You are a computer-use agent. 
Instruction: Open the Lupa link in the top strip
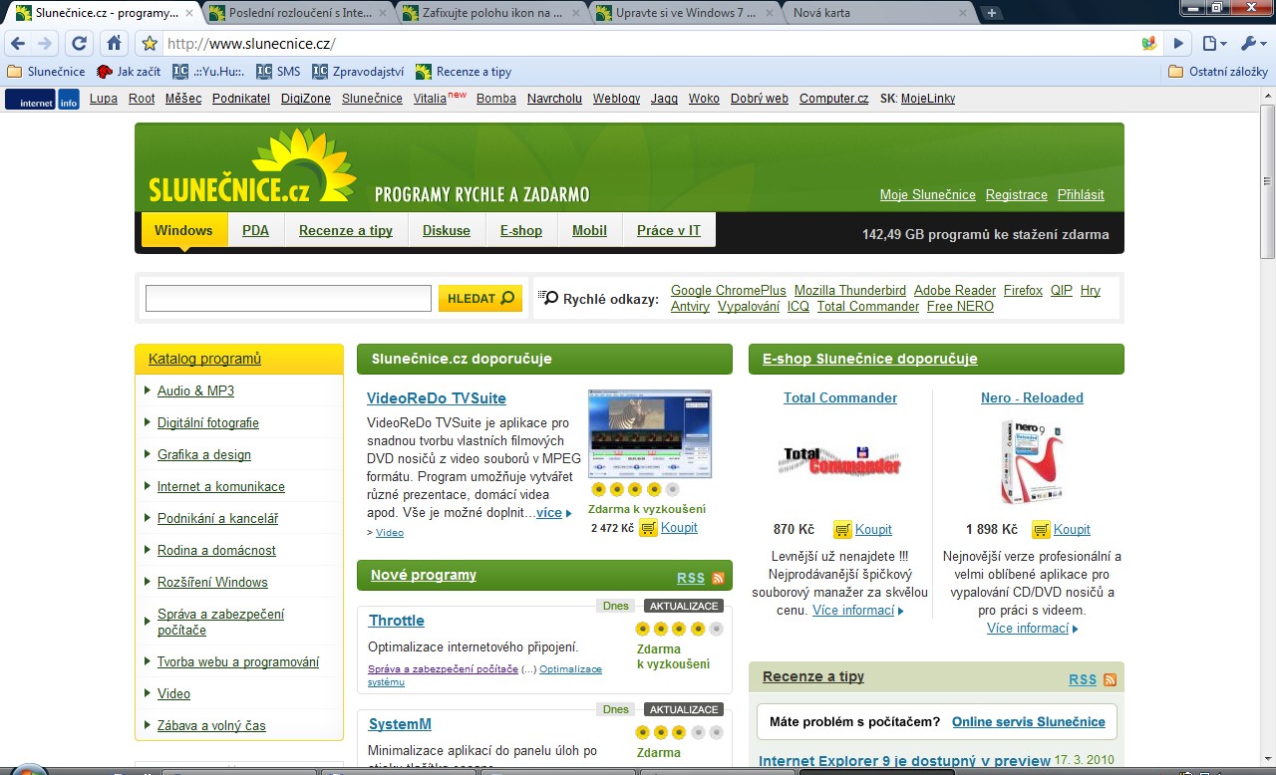tap(104, 99)
